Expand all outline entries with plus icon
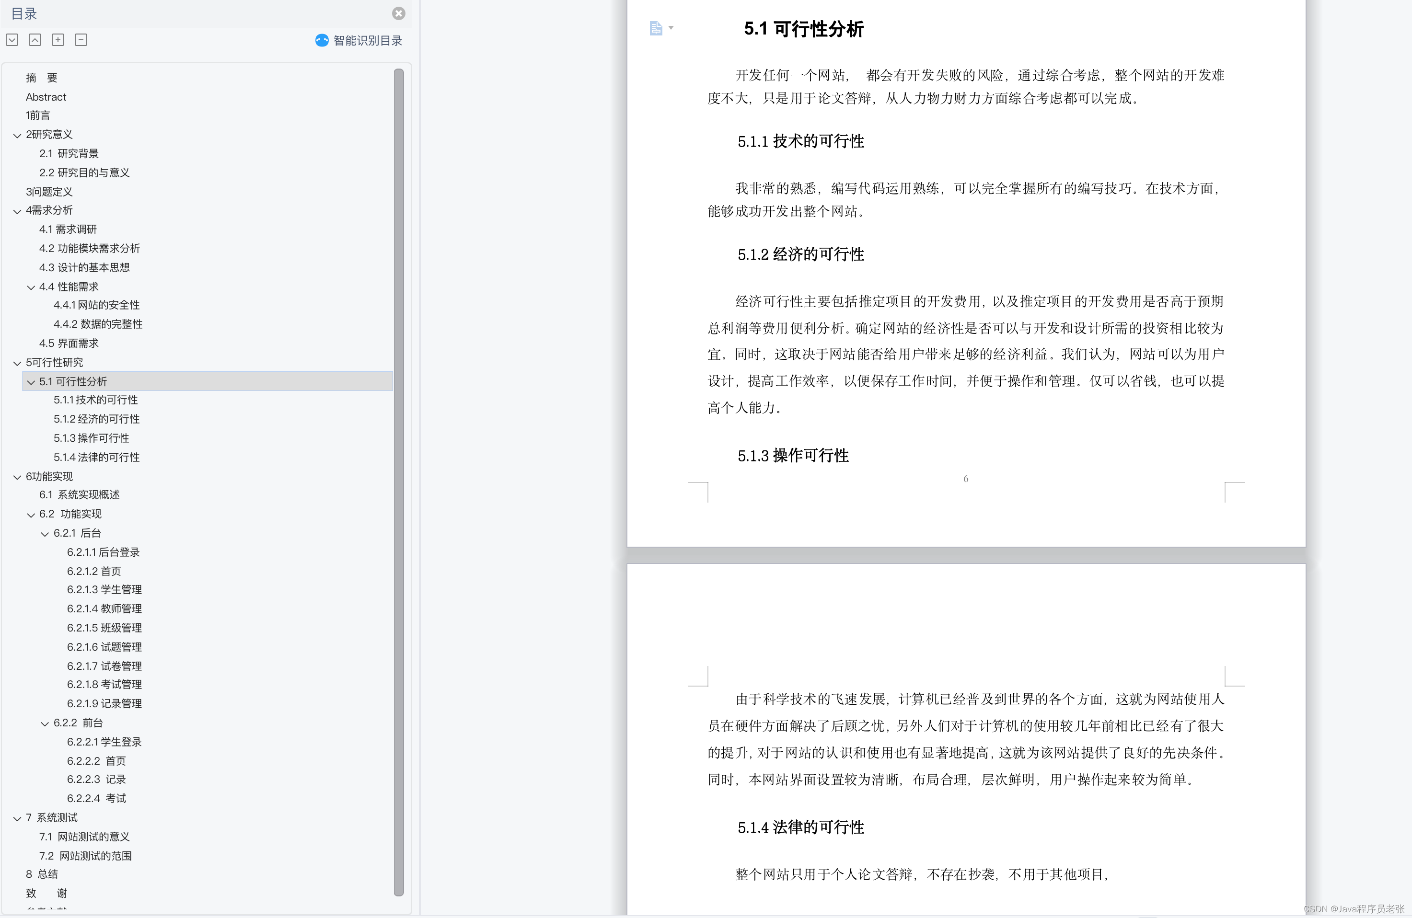 tap(58, 40)
